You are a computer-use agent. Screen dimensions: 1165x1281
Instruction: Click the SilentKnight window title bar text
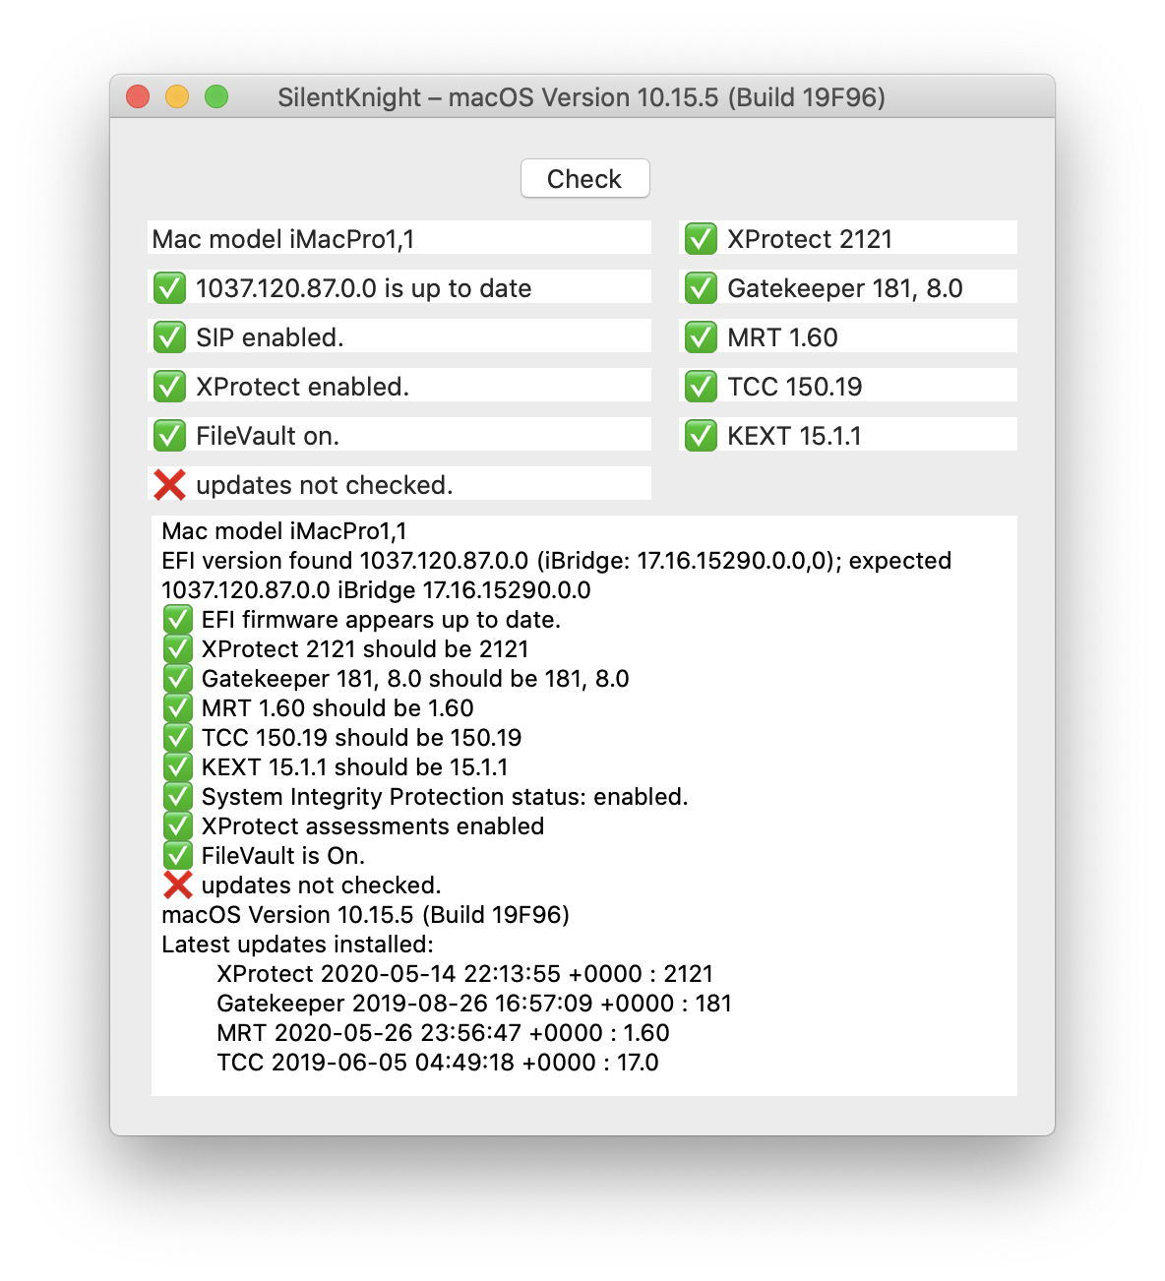click(581, 97)
